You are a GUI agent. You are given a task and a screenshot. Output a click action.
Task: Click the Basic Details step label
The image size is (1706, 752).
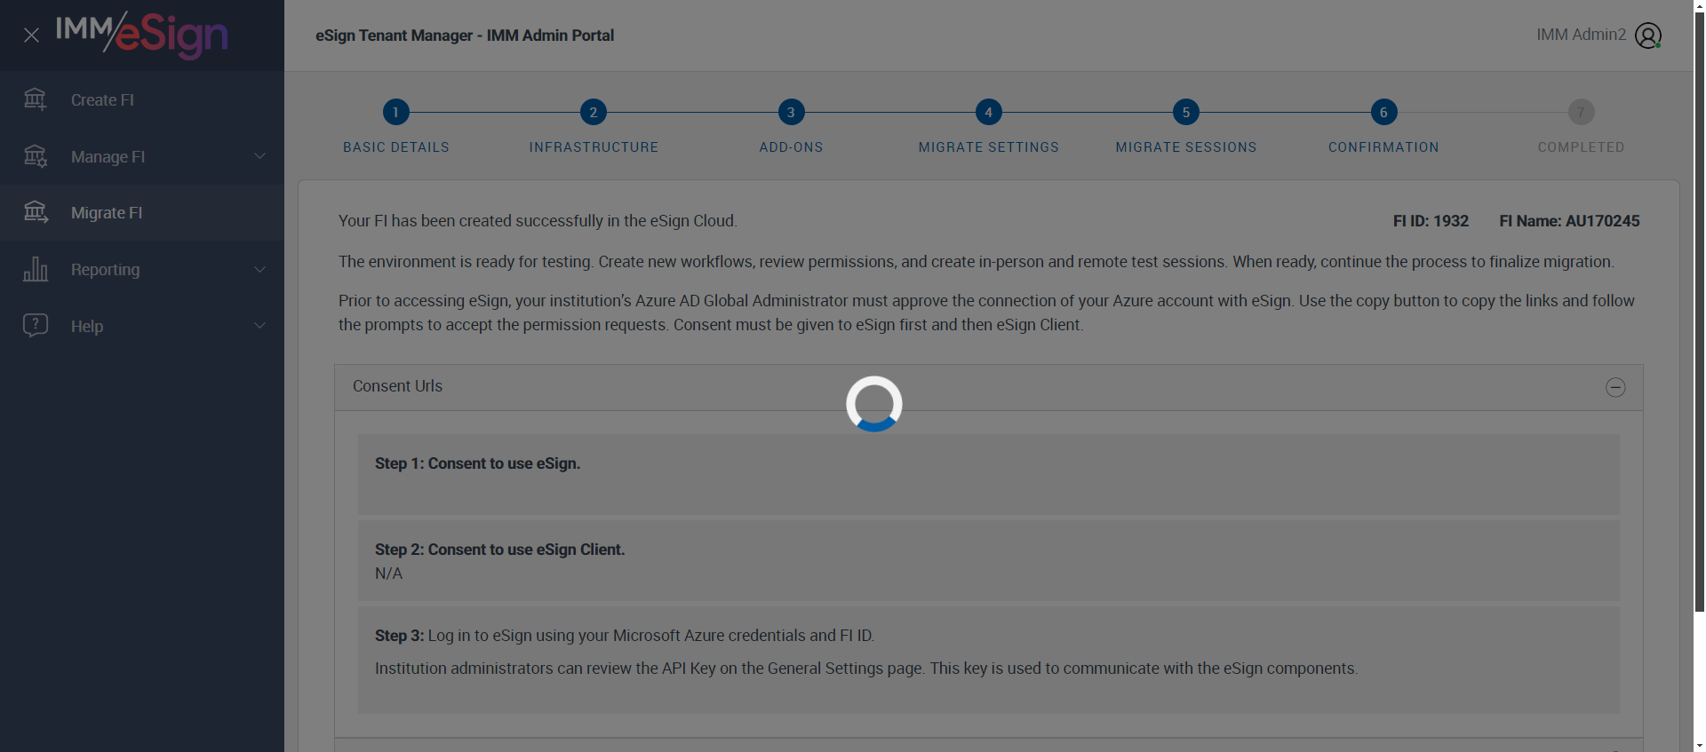pyautogui.click(x=396, y=147)
